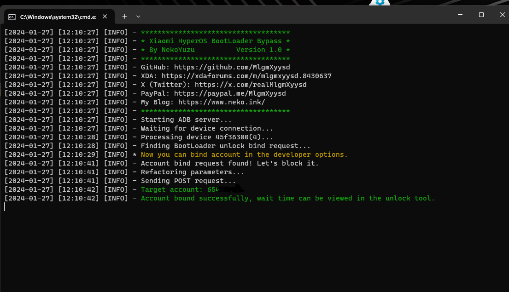The image size is (509, 292).
Task: Click 'Account bind request found!' line
Action: (x=230, y=164)
